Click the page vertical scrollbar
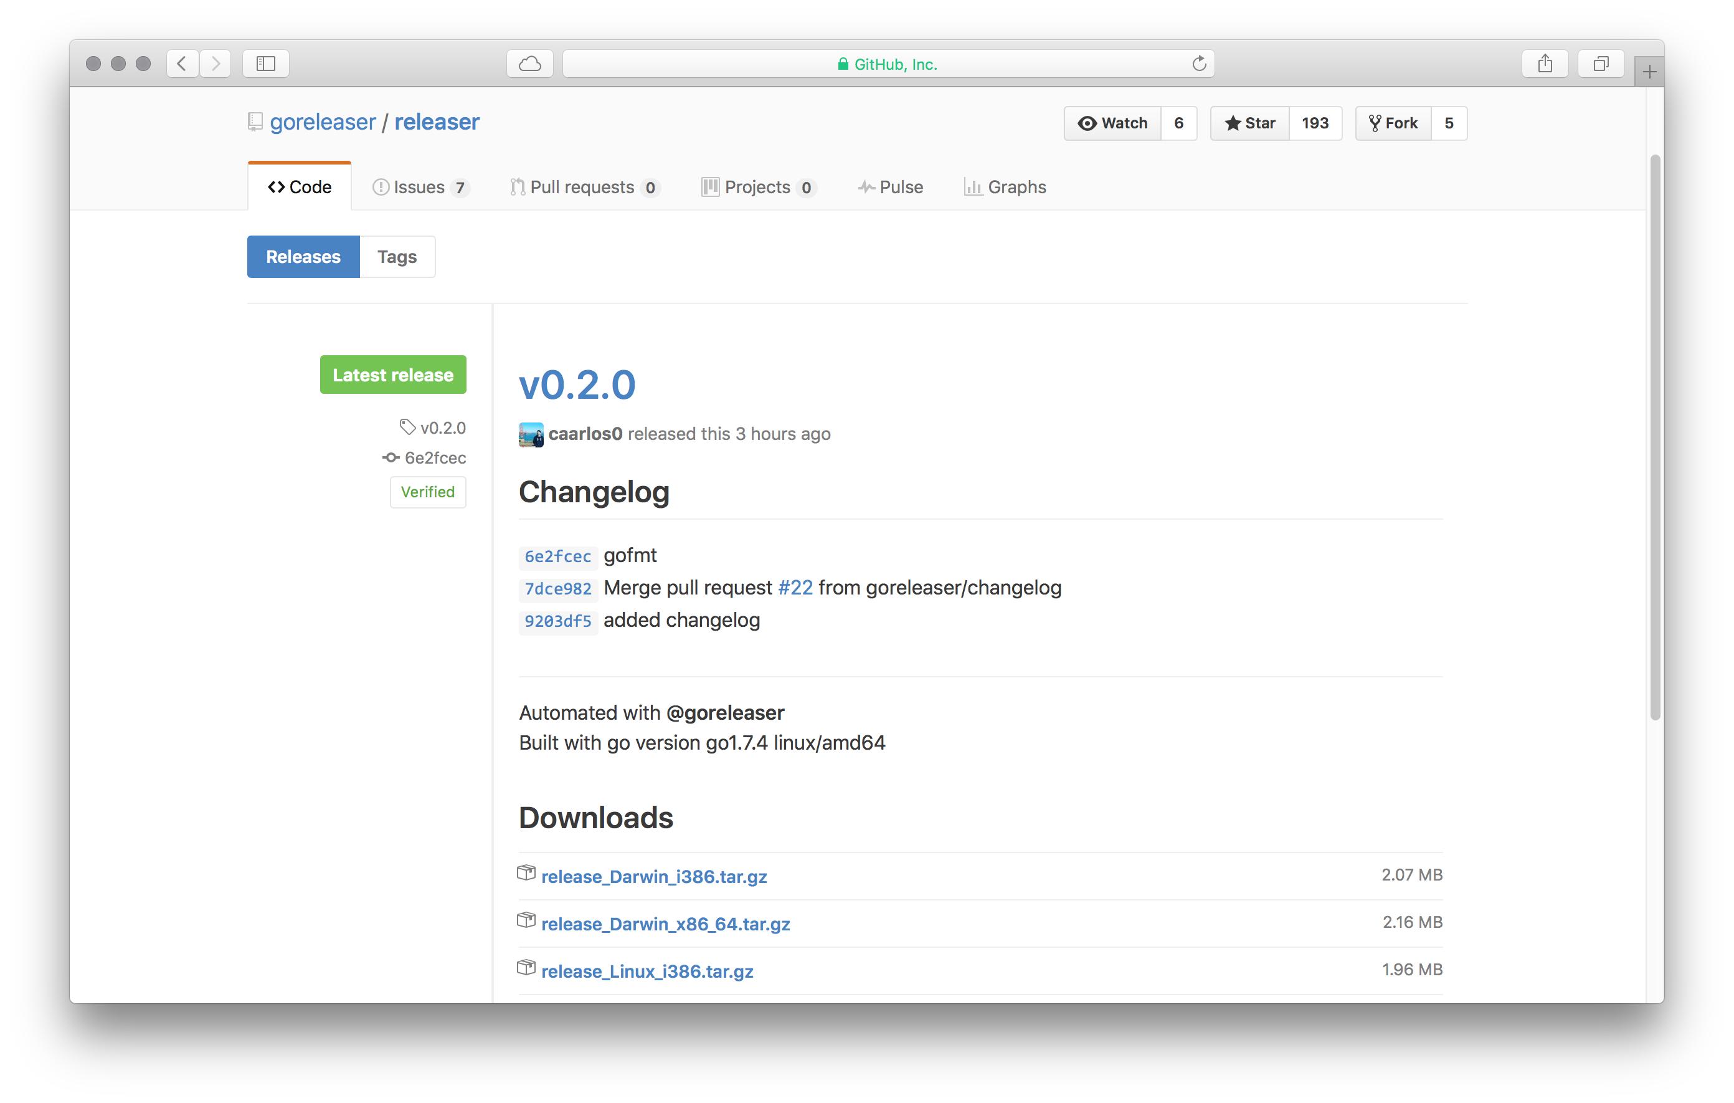Viewport: 1734px width, 1103px height. click(1656, 437)
